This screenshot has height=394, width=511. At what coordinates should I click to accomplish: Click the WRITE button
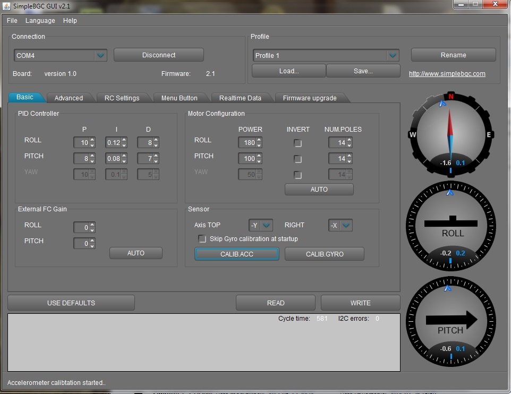coord(360,303)
